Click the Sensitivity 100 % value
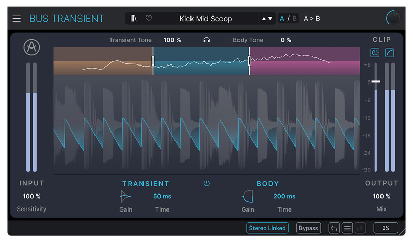Image resolution: width=413 pixels, height=242 pixels. pos(31,196)
